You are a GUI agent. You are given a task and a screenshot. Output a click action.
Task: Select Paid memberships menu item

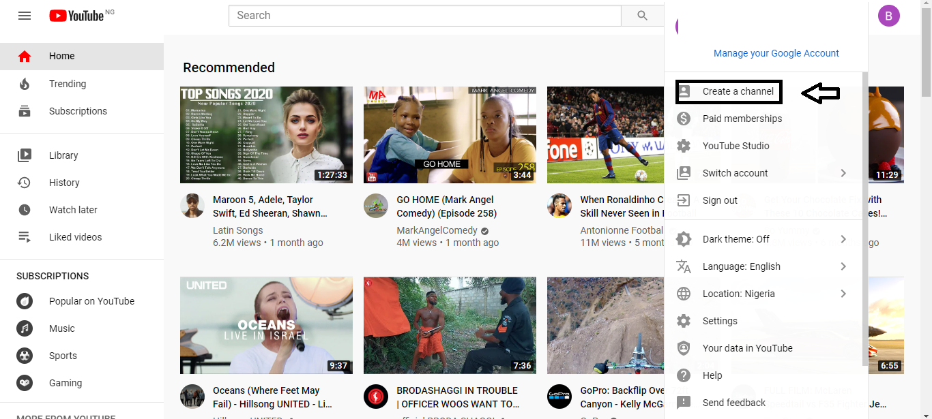click(x=763, y=119)
